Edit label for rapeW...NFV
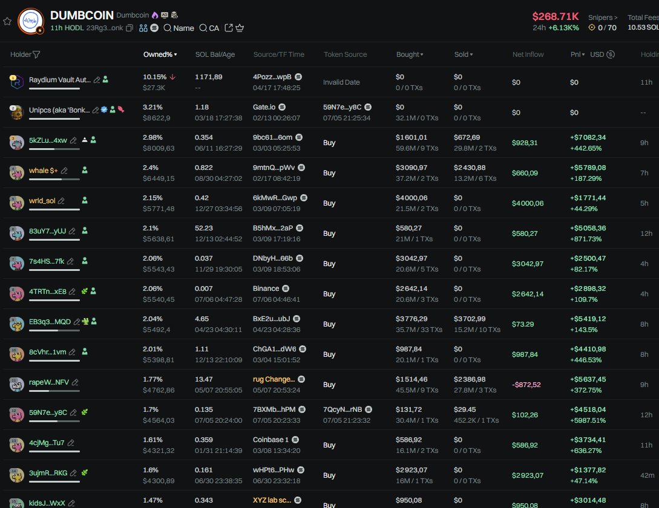 click(75, 382)
